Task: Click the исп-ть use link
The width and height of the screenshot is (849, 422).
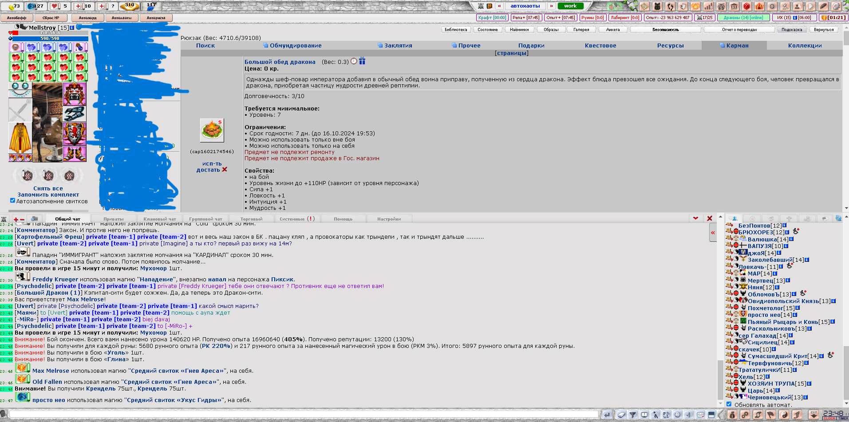Action: (x=212, y=164)
